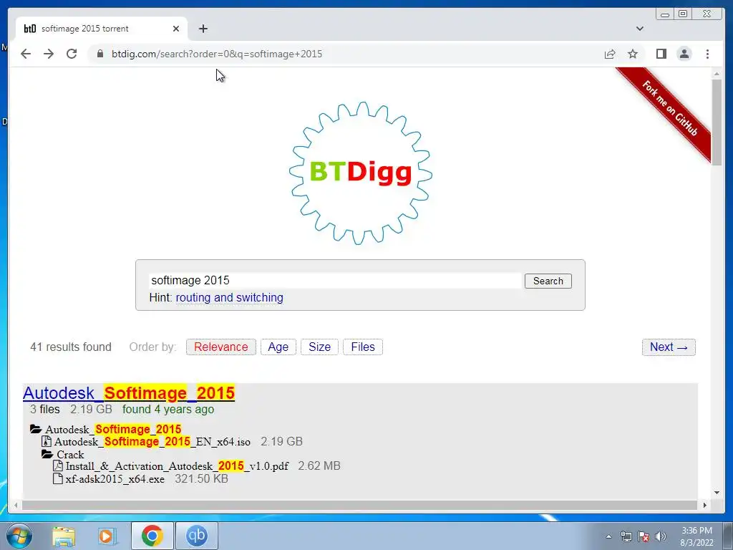Open Action Center flag icon

[x=644, y=536]
